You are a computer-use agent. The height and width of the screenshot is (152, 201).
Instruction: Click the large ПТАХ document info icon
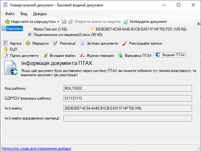[x=11, y=68]
